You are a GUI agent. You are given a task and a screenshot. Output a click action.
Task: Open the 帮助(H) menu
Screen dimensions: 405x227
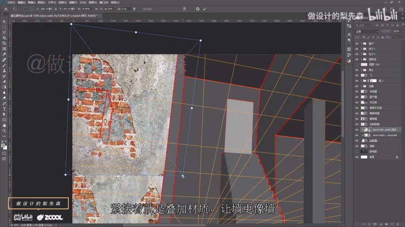(x=115, y=2)
